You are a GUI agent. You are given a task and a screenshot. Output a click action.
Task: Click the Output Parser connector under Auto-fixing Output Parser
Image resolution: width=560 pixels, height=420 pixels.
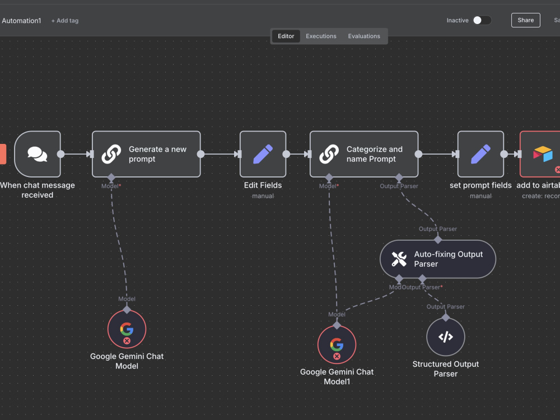[x=422, y=278]
